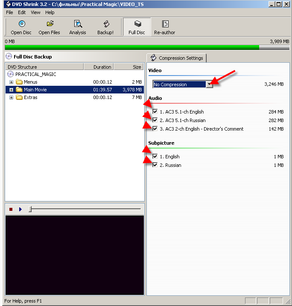Image resolution: width=292 pixels, height=306 pixels.
Task: Open the File menu
Action: (9, 12)
